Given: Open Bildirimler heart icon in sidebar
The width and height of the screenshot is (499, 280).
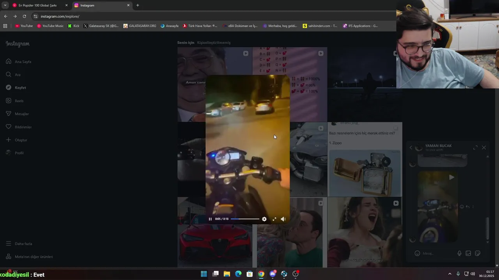Looking at the screenshot, I should tap(8, 127).
